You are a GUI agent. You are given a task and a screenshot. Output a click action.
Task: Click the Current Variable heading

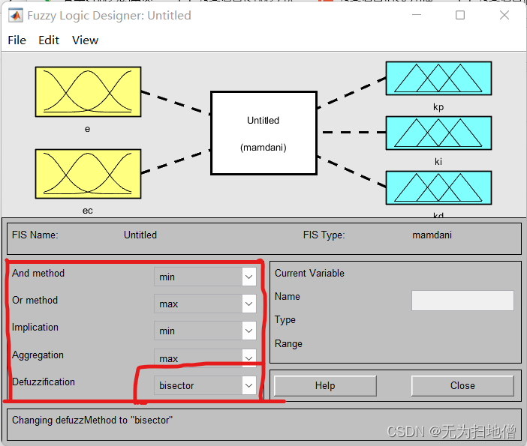point(309,273)
